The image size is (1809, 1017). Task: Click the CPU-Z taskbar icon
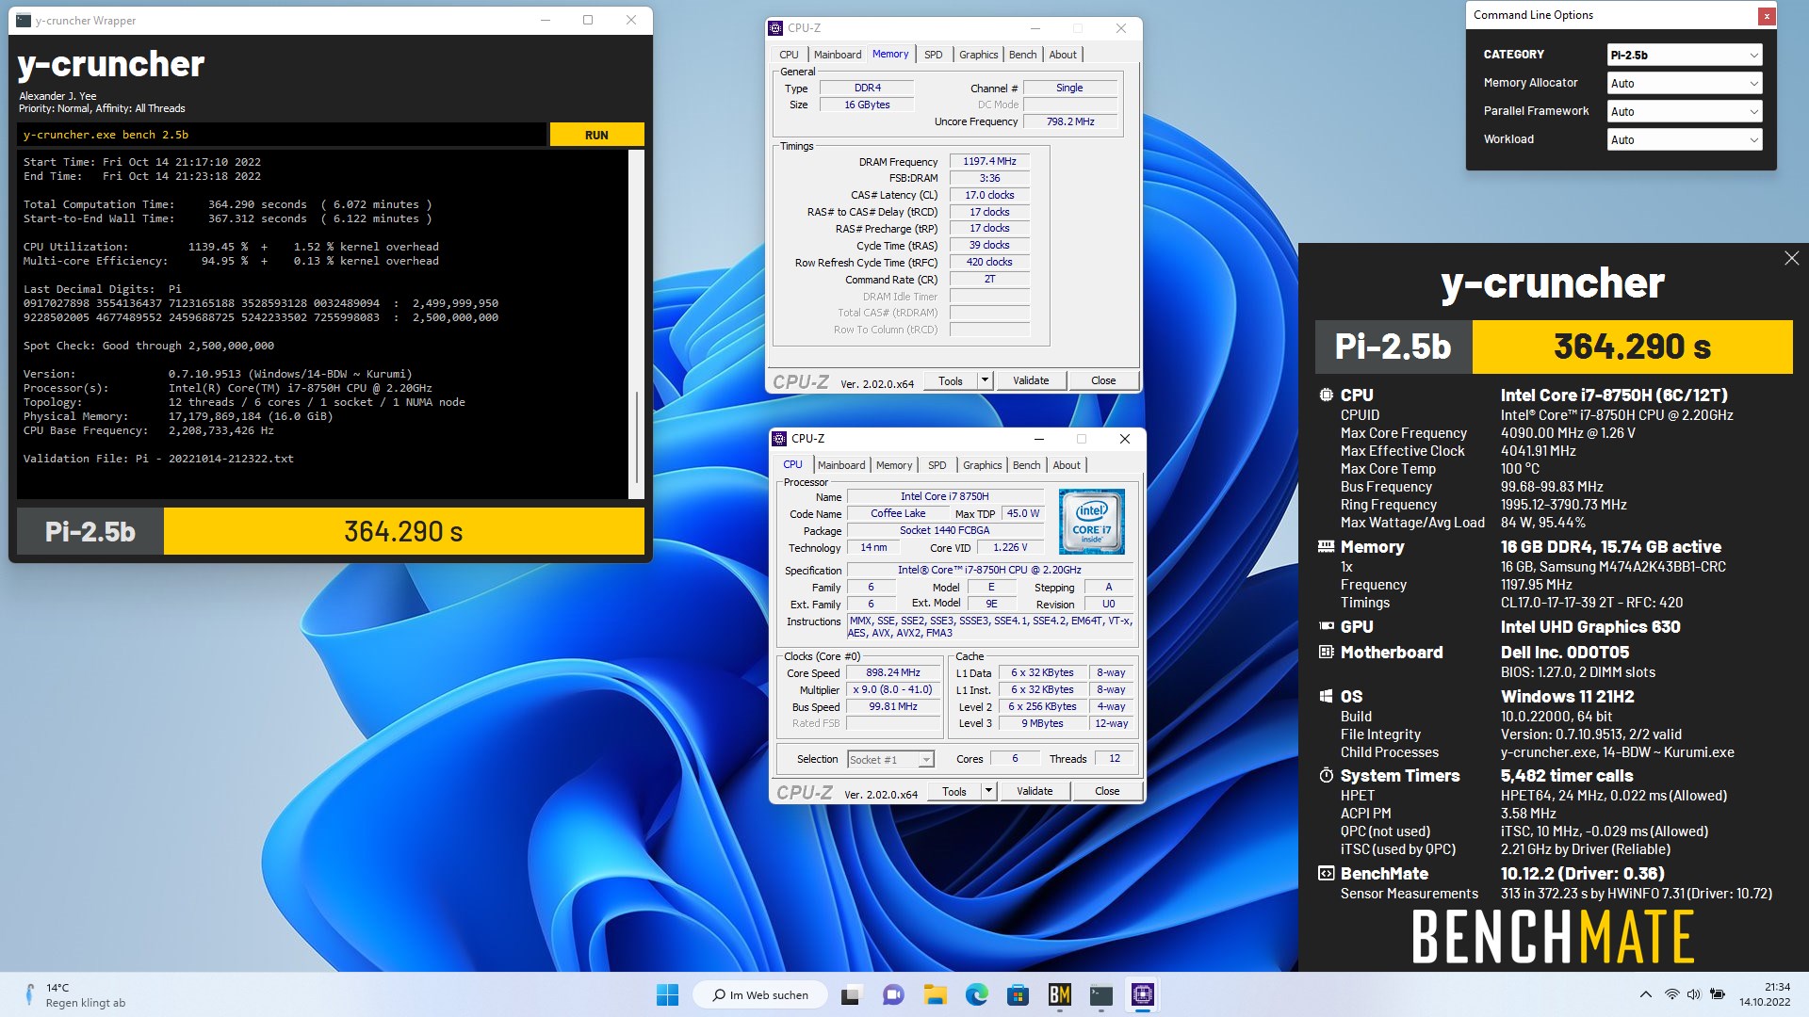pos(1142,994)
